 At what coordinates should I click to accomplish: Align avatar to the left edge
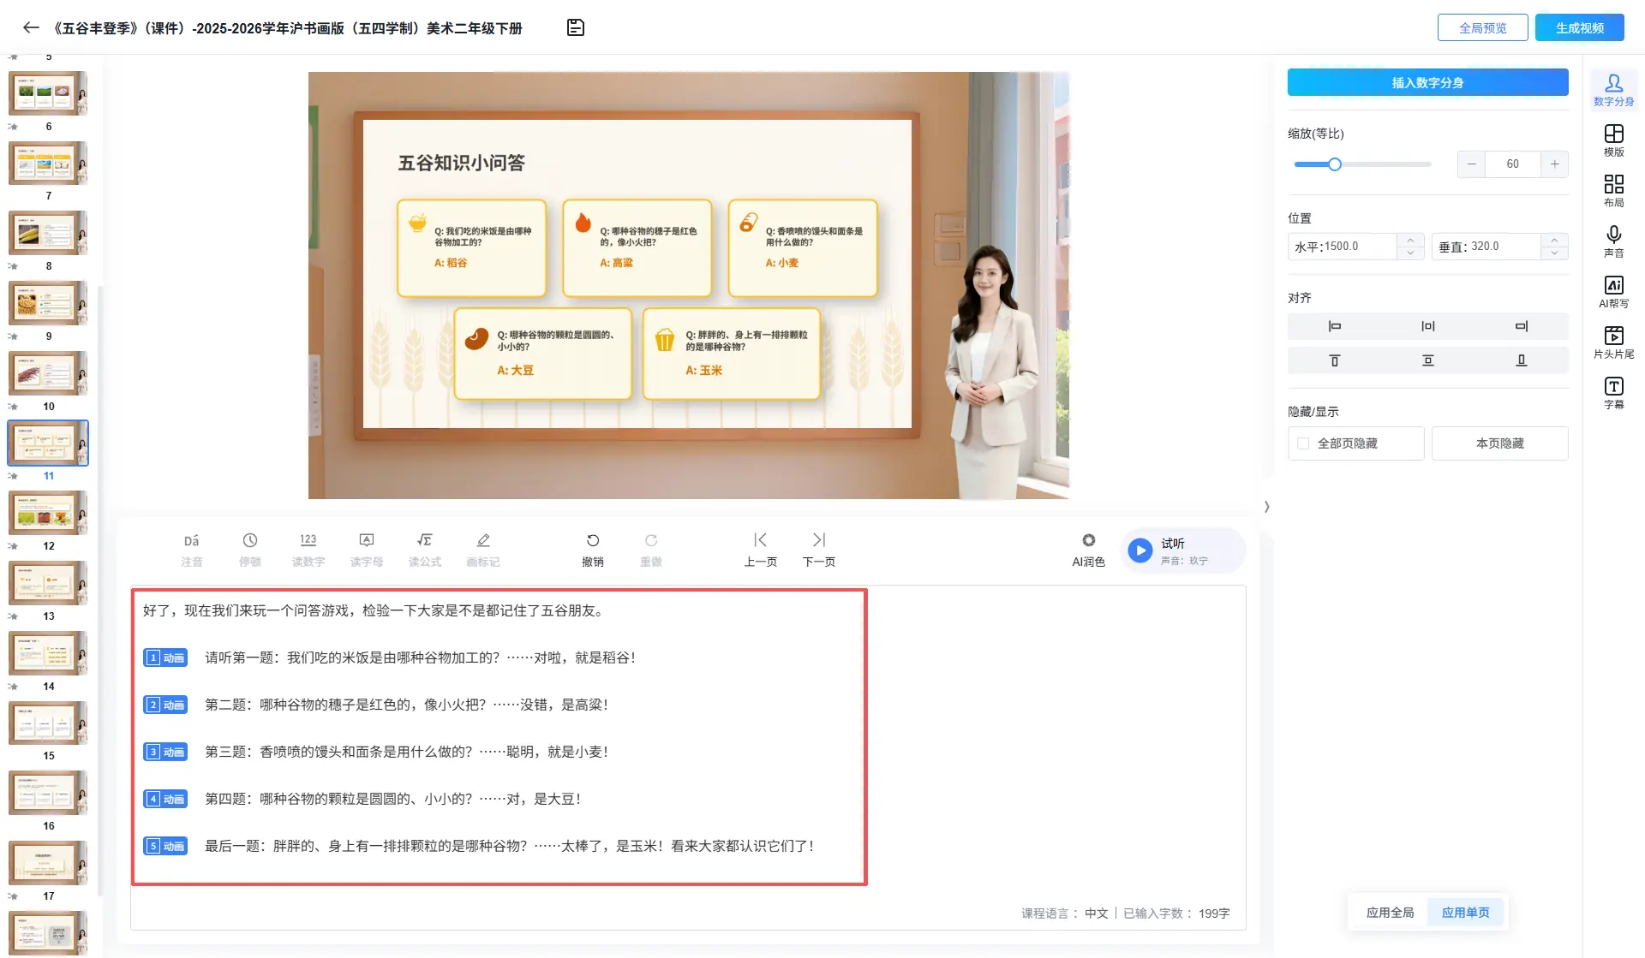pyautogui.click(x=1334, y=326)
